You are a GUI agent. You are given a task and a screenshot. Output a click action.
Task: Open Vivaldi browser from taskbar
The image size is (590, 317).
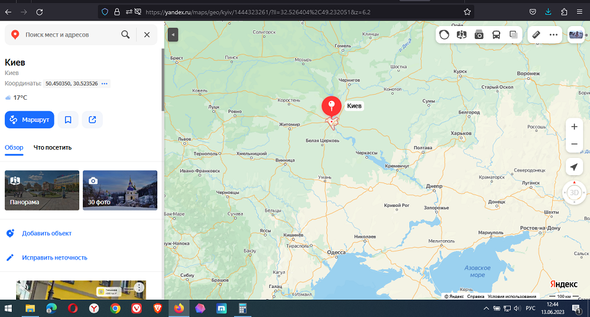pyautogui.click(x=137, y=309)
